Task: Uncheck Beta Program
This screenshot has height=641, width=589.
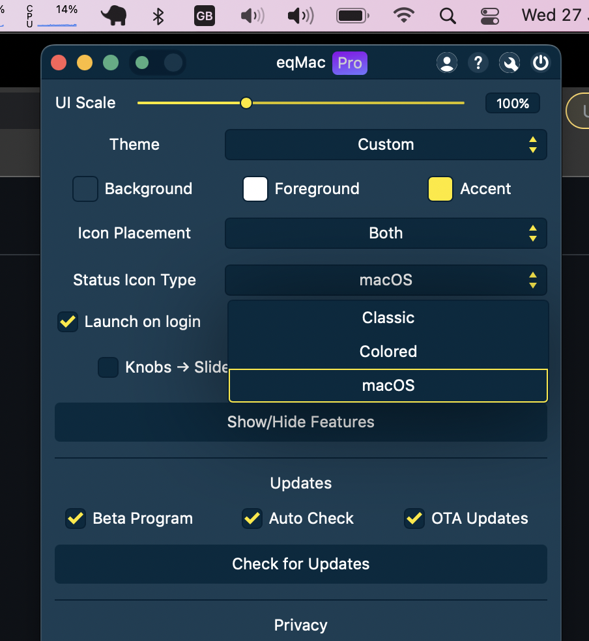Action: coord(76,519)
